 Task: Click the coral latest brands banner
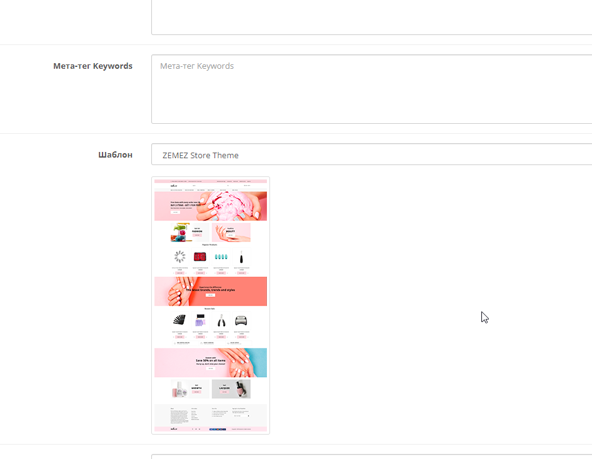tap(211, 291)
